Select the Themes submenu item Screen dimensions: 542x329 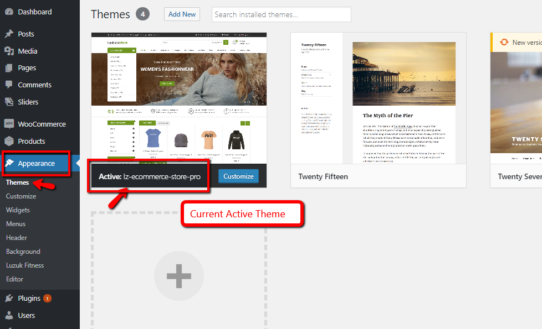coord(17,182)
